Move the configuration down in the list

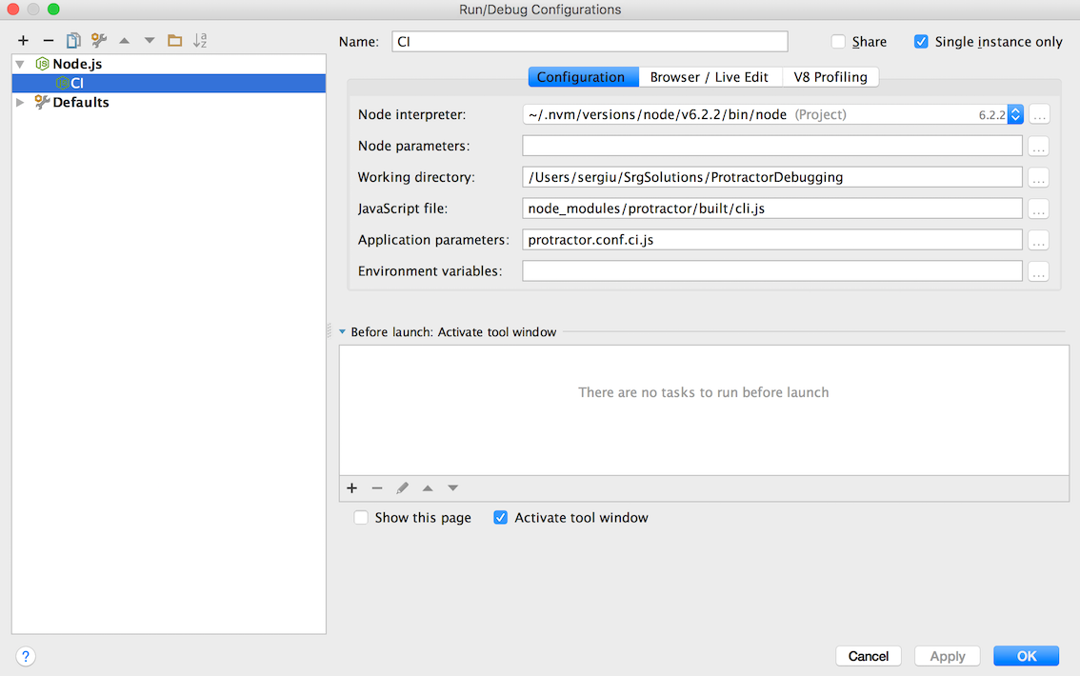(x=148, y=40)
